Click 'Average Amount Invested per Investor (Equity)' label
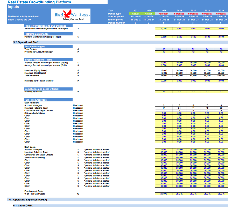Image resolution: width=232 pixels, height=209 pixels. click(46, 63)
